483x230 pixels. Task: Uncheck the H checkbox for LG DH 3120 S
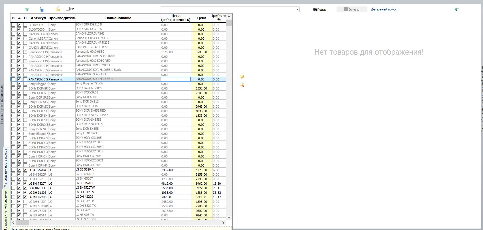click(25, 193)
